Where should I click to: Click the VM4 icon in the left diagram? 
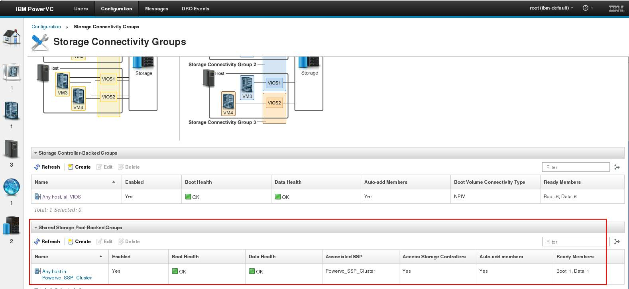click(78, 99)
